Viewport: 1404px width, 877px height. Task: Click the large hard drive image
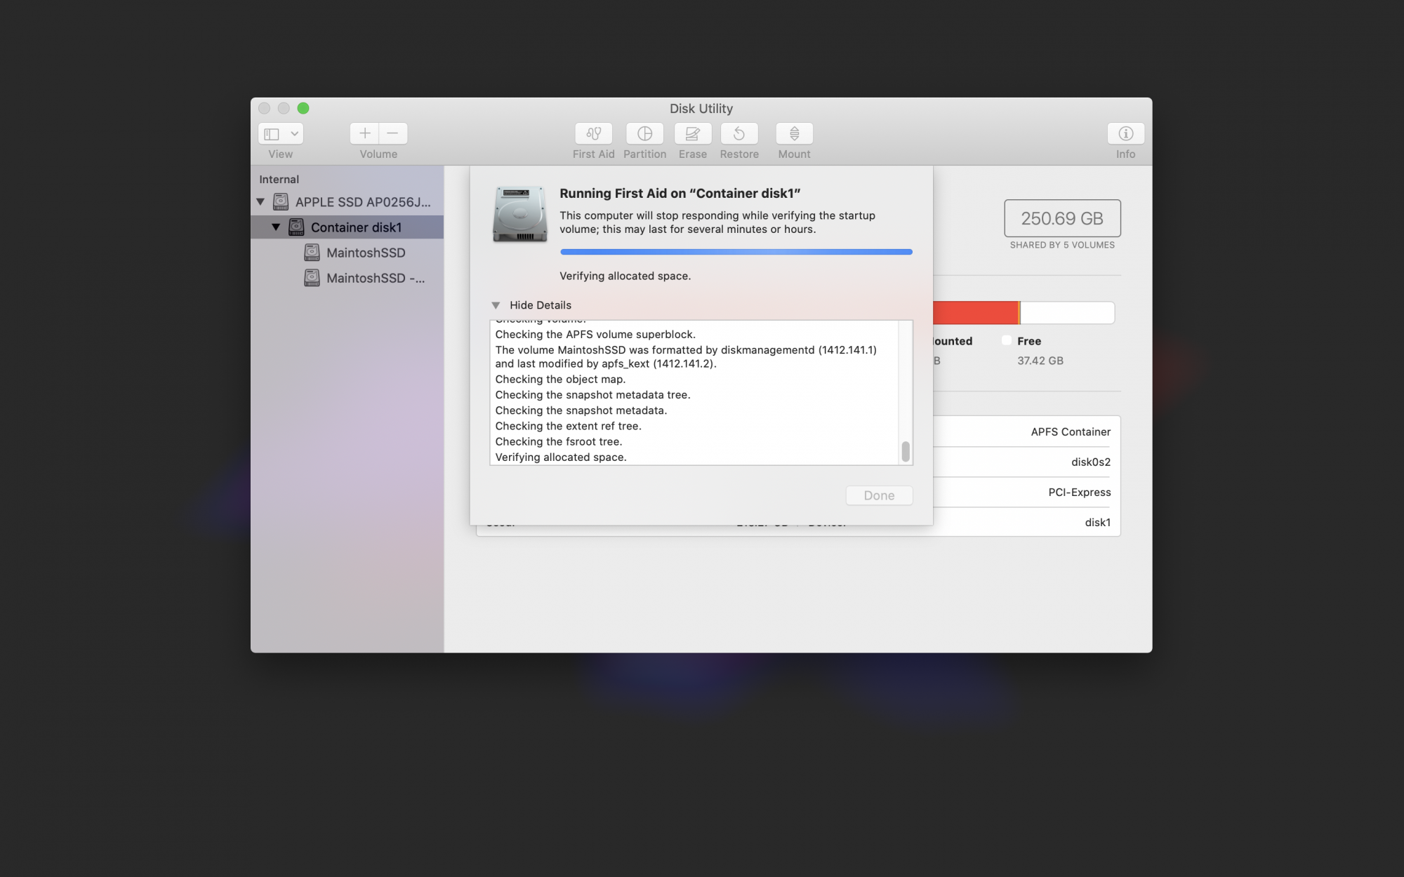(519, 214)
